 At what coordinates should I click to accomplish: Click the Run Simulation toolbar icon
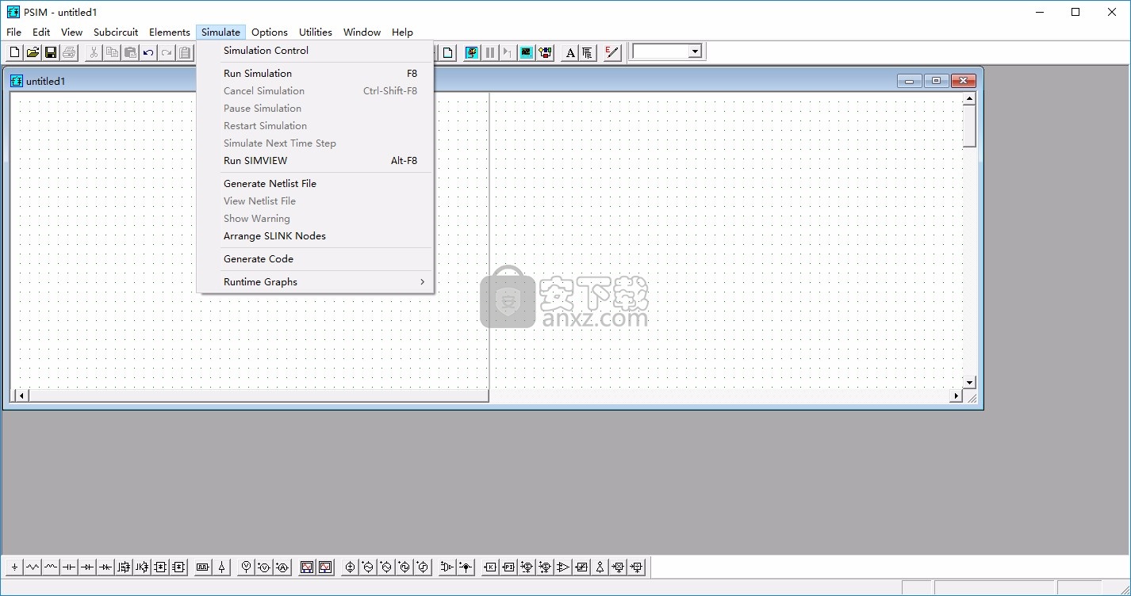[x=472, y=52]
